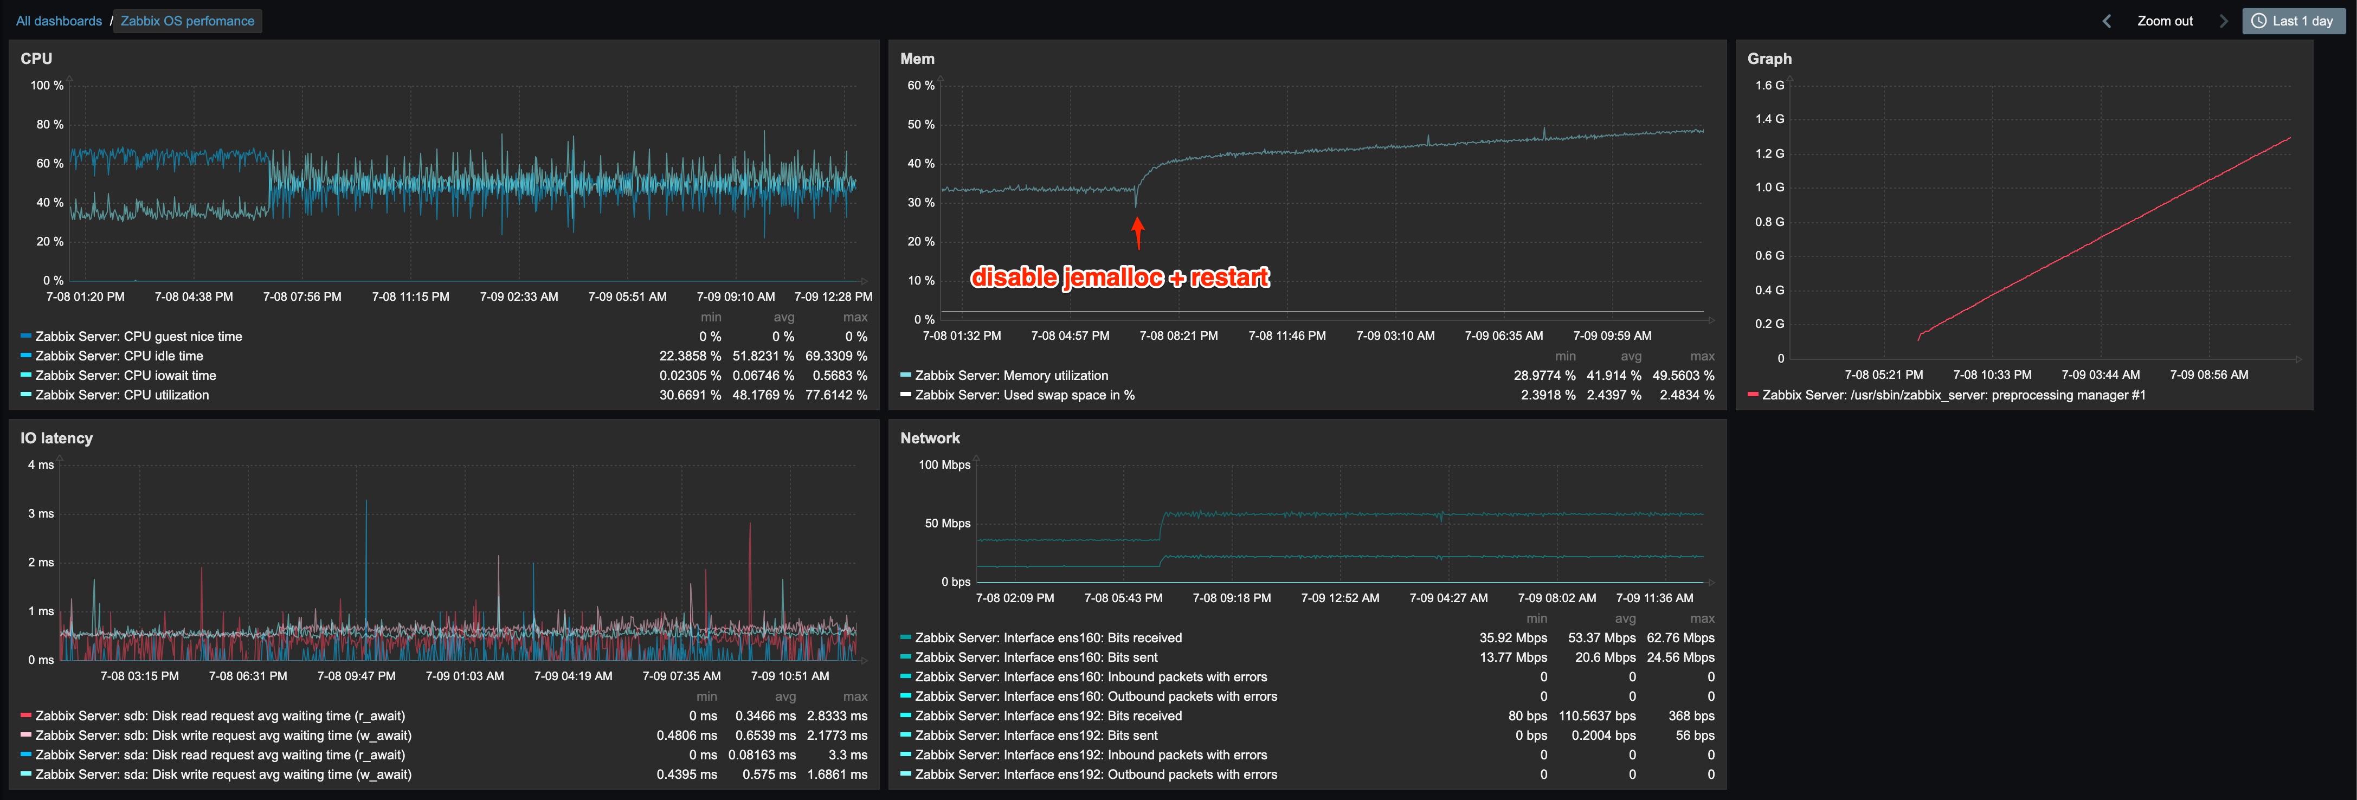Open the All dashboards breadcrumb link
Image resolution: width=2357 pixels, height=800 pixels.
pos(59,21)
